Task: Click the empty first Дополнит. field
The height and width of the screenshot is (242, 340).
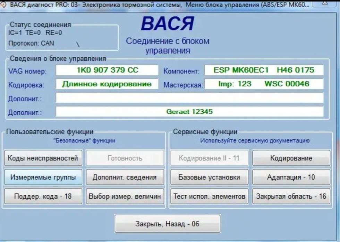Action: [189, 98]
